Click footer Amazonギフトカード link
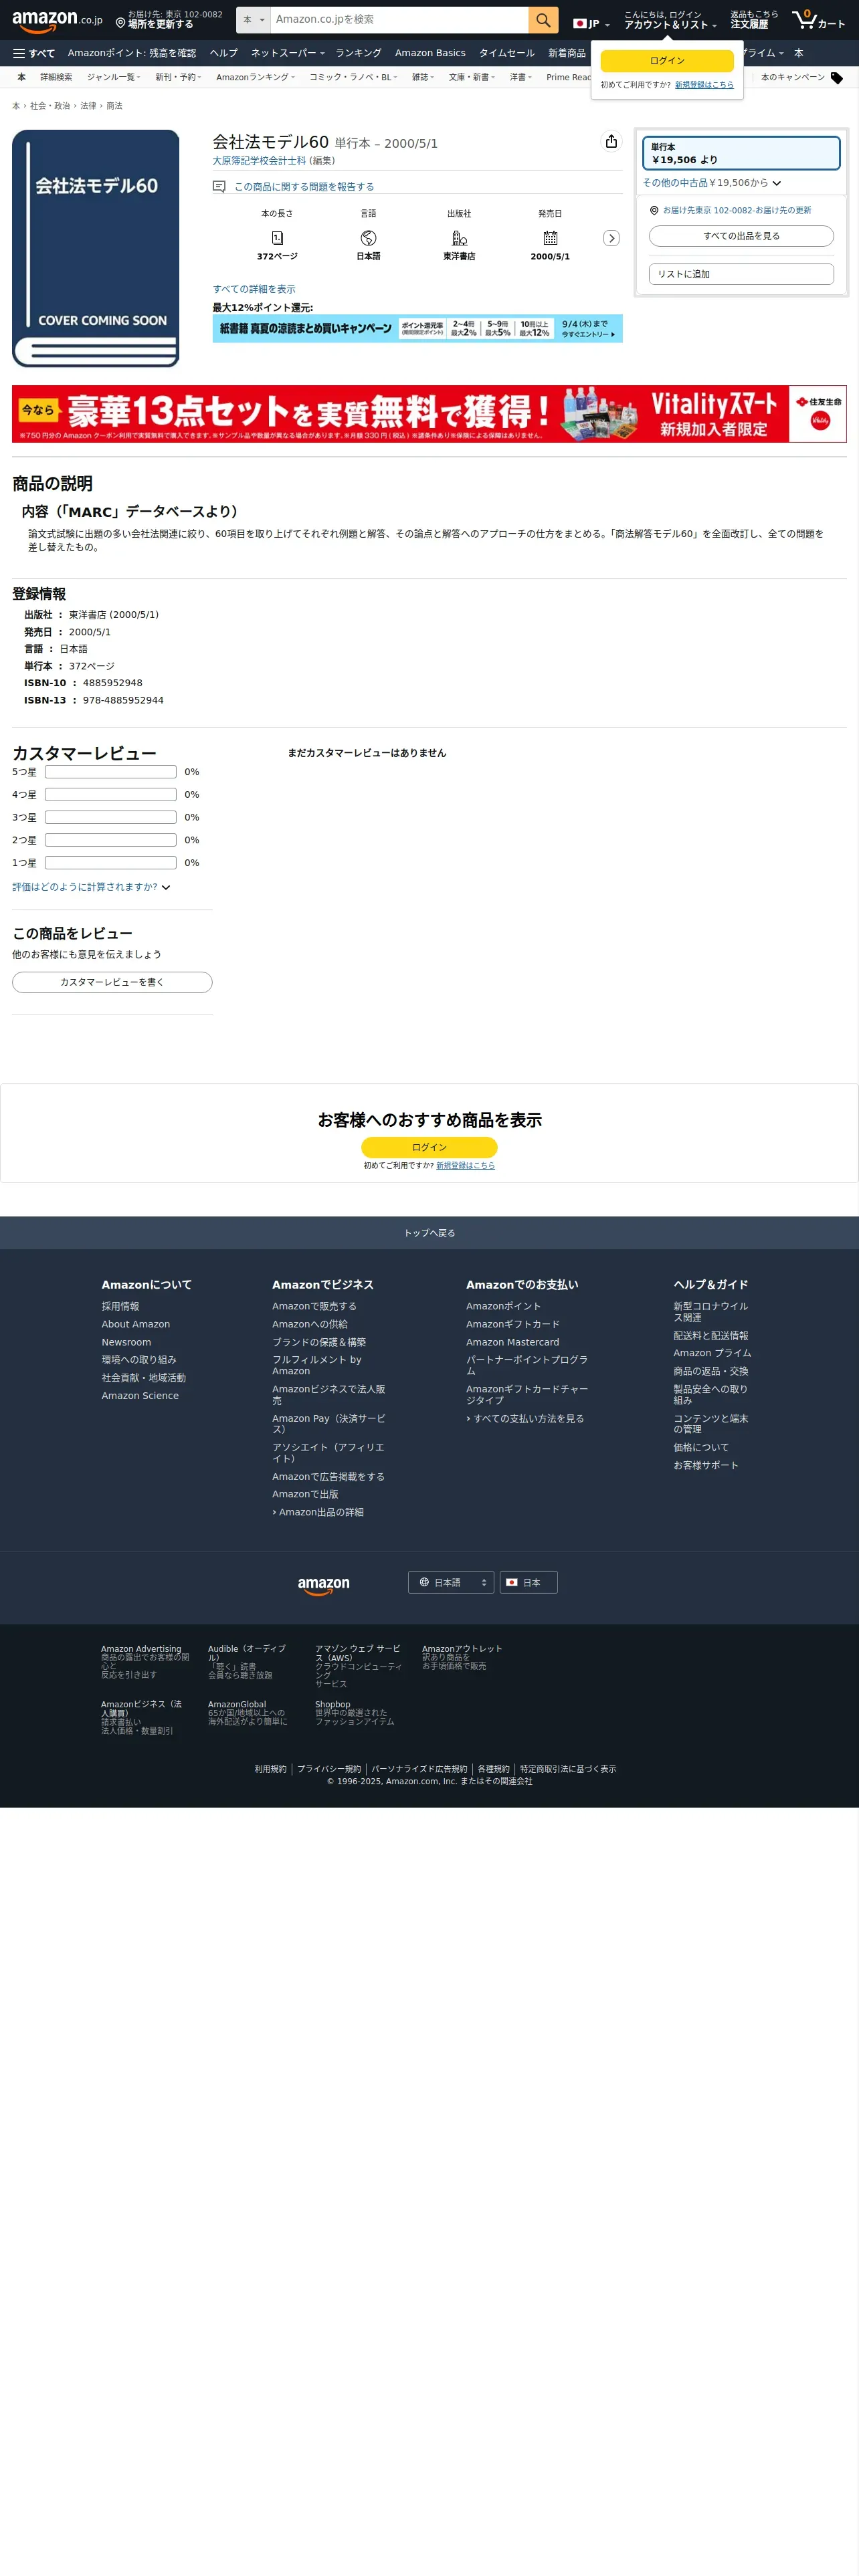This screenshot has height=2576, width=859. coord(513,1324)
